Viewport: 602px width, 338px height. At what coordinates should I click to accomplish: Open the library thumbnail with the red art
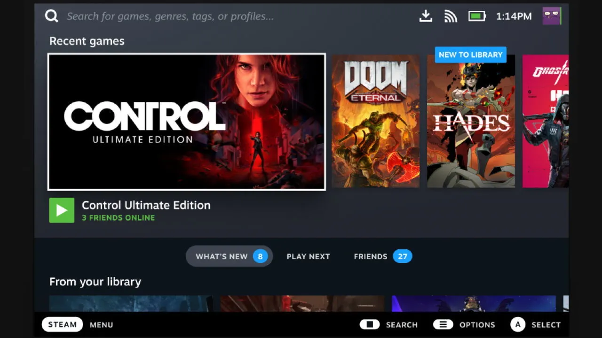pyautogui.click(x=302, y=303)
